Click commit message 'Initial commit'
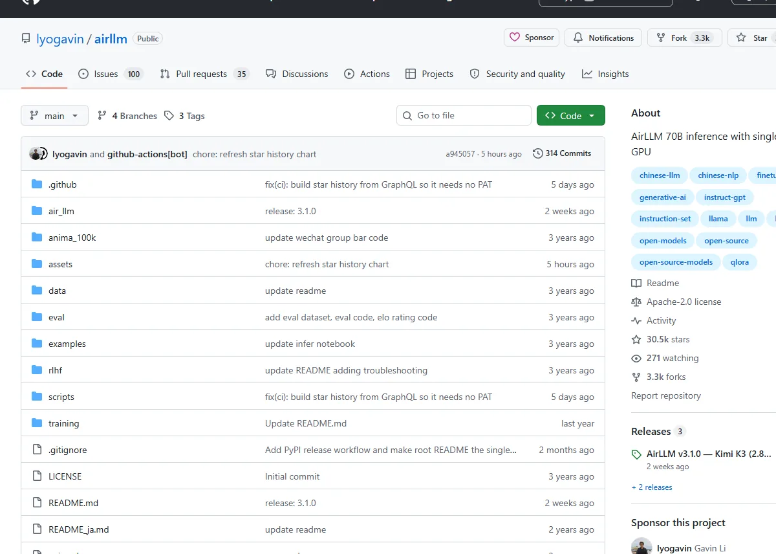This screenshot has height=554, width=776. pyautogui.click(x=292, y=476)
